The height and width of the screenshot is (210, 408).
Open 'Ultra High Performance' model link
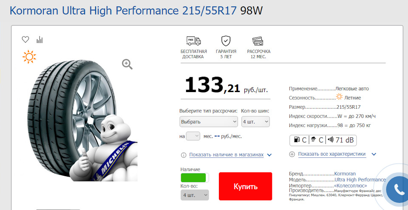[x=360, y=179]
